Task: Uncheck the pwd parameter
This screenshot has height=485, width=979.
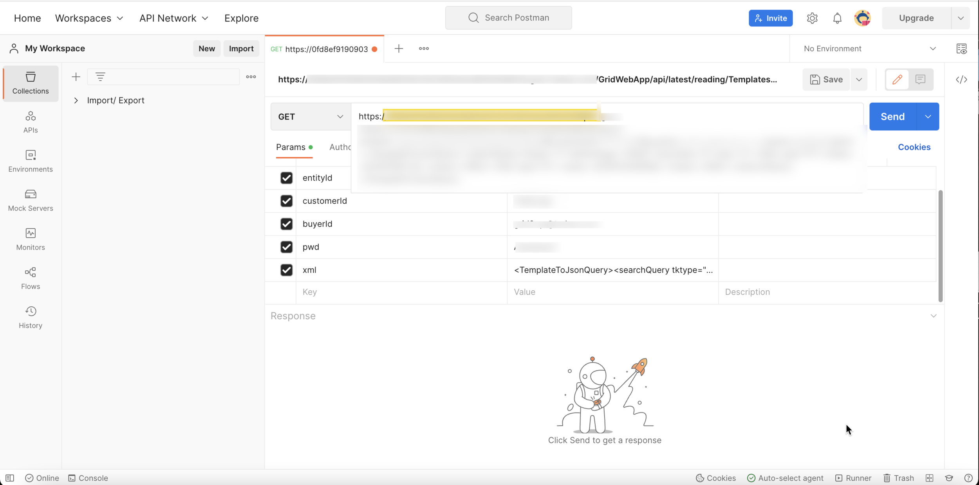Action: pyautogui.click(x=286, y=247)
